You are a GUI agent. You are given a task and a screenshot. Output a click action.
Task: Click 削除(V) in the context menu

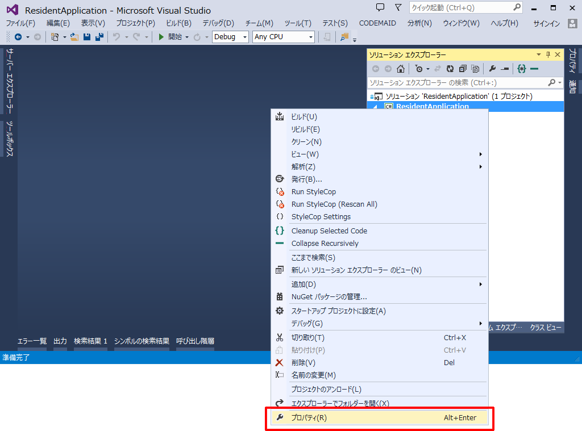[379, 363]
